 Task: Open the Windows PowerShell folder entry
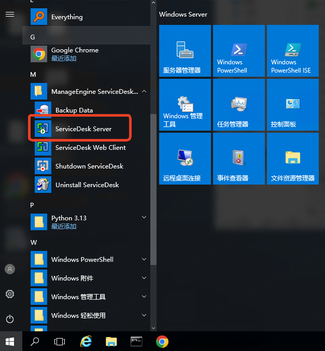(x=86, y=259)
